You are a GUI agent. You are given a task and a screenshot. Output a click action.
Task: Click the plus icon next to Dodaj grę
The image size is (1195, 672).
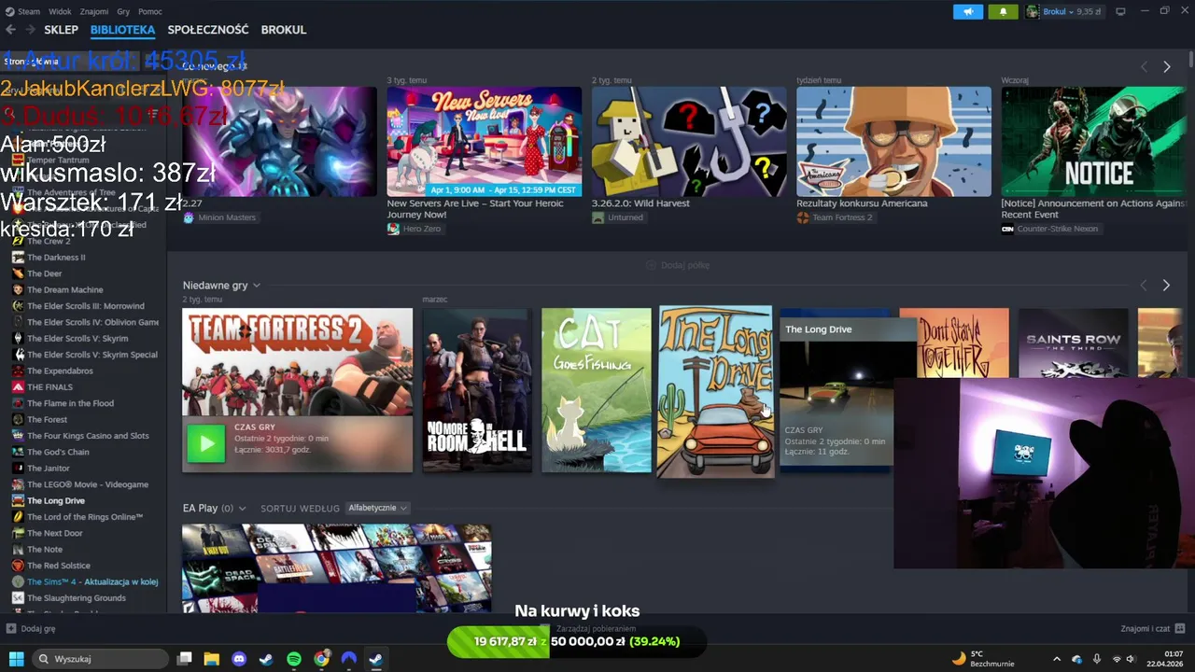tap(11, 629)
